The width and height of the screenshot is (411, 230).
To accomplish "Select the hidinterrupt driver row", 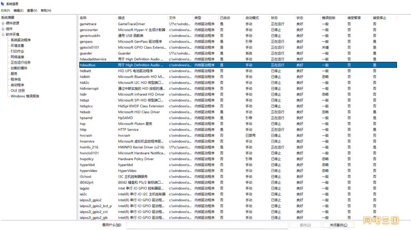I will click(x=238, y=89).
